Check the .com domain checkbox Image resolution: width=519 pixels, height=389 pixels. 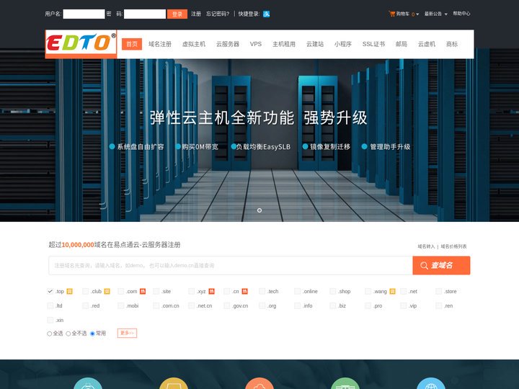pos(121,292)
